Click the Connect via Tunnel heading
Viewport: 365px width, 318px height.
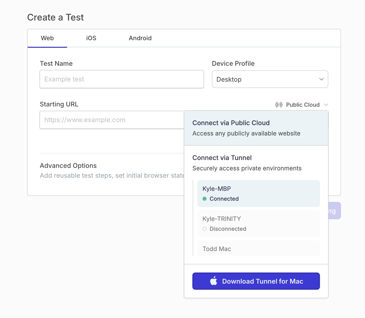click(222, 158)
